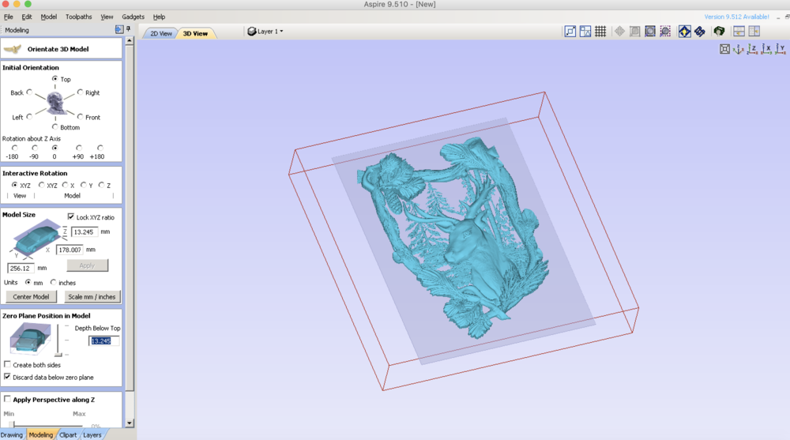Uncheck Lock XYZ ratio
The width and height of the screenshot is (790, 440).
pyautogui.click(x=71, y=216)
